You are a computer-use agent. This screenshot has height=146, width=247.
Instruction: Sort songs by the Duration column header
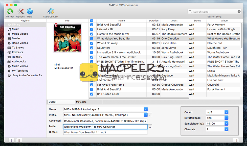[154, 21]
